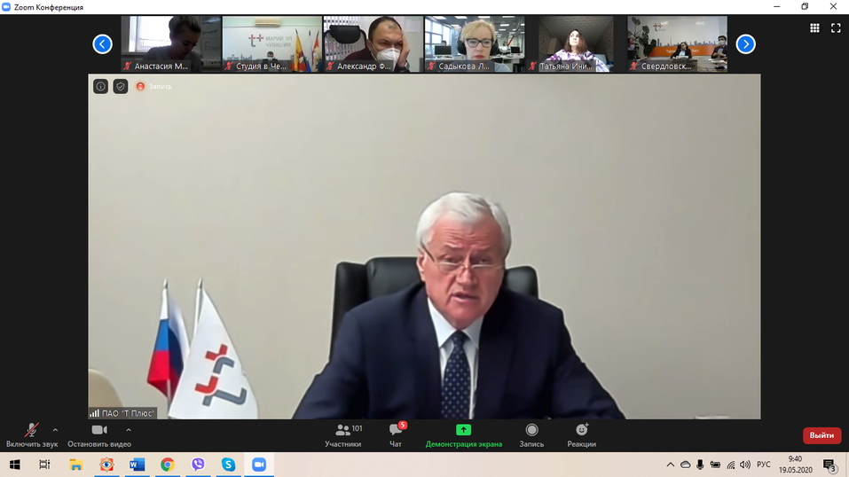Image resolution: width=849 pixels, height=477 pixels.
Task: Show hidden system tray icons chevron
Action: [x=671, y=465]
